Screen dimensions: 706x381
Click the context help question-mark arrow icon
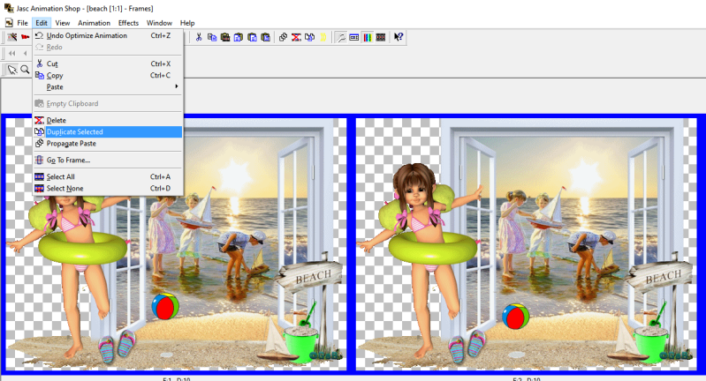pyautogui.click(x=399, y=37)
